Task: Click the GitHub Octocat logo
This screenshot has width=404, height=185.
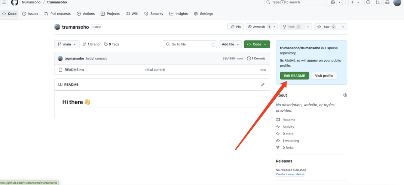Action: (x=15, y=2)
